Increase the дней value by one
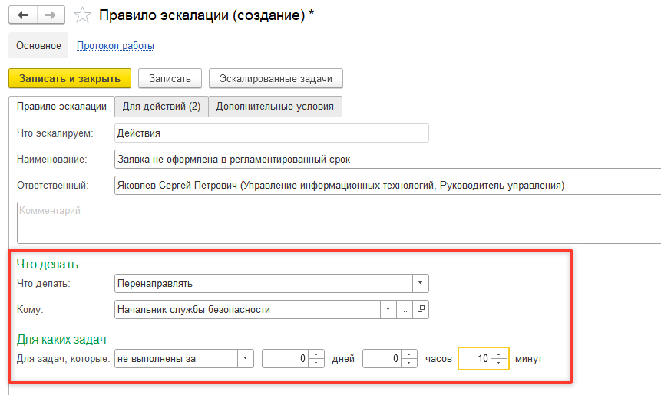 pyautogui.click(x=316, y=354)
